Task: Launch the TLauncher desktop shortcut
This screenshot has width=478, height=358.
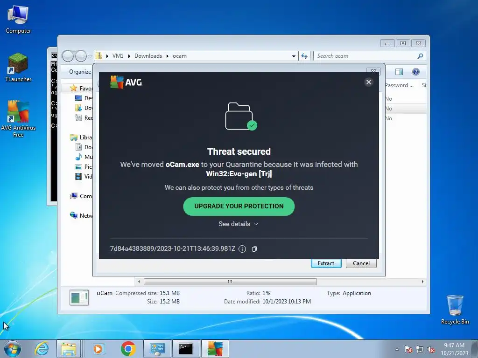Action: coord(18,67)
